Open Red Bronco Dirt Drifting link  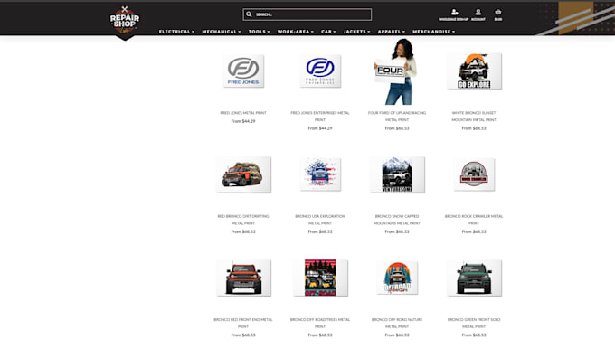243,220
